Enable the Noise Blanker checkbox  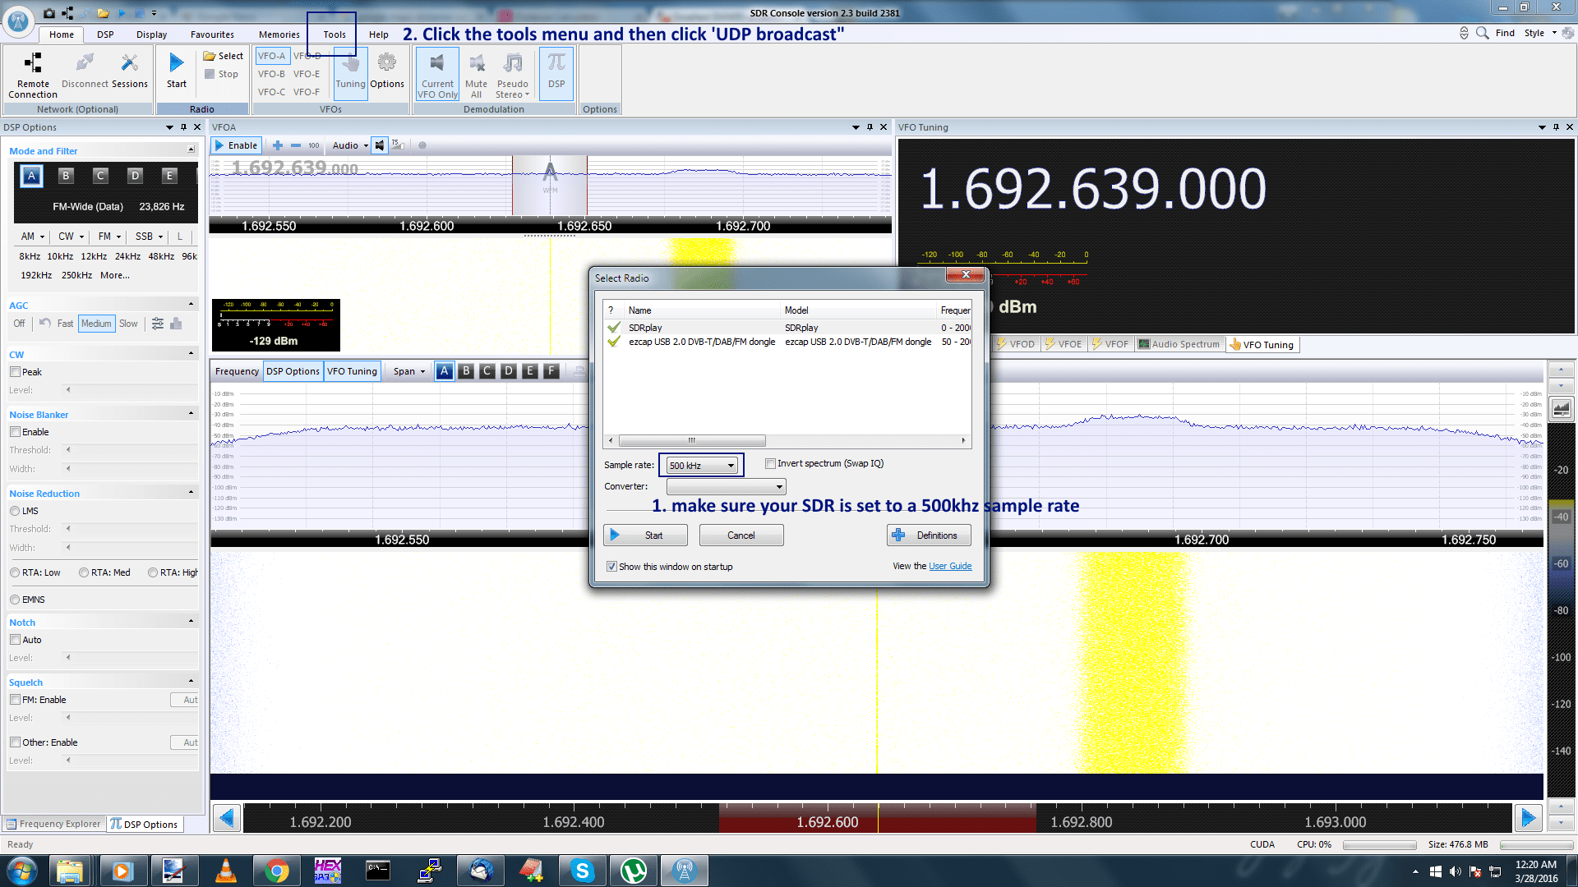(x=15, y=432)
